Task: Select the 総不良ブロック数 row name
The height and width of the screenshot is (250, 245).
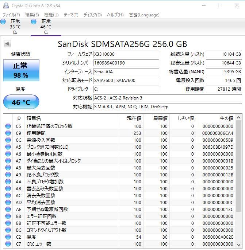Action: point(43,175)
